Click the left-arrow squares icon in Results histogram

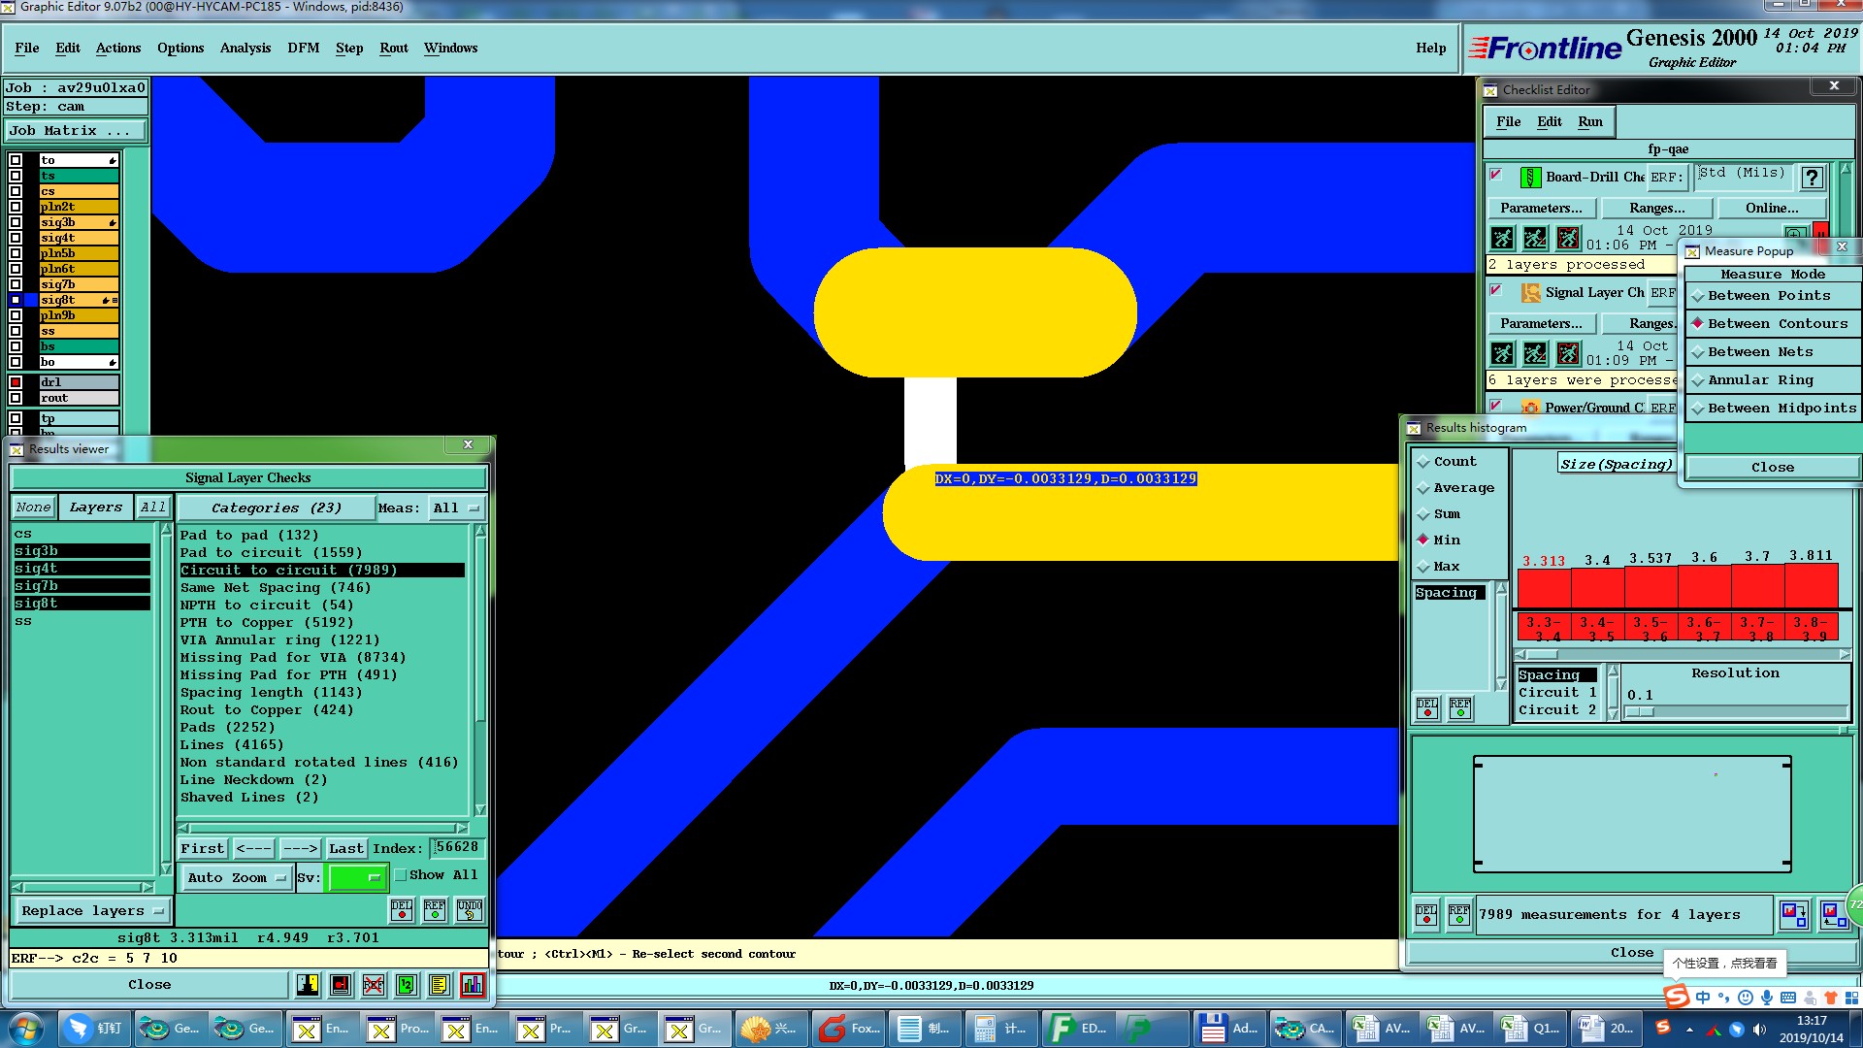[x=1833, y=915]
